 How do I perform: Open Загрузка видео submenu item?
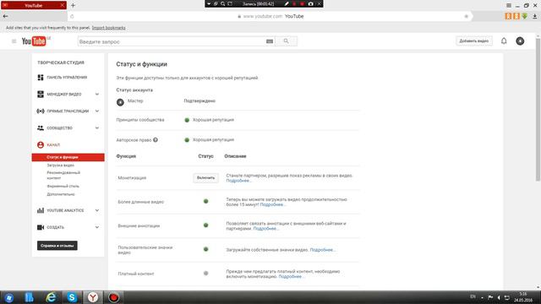[x=60, y=166]
